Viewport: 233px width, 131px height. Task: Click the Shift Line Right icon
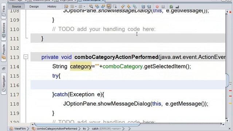point(149,7)
